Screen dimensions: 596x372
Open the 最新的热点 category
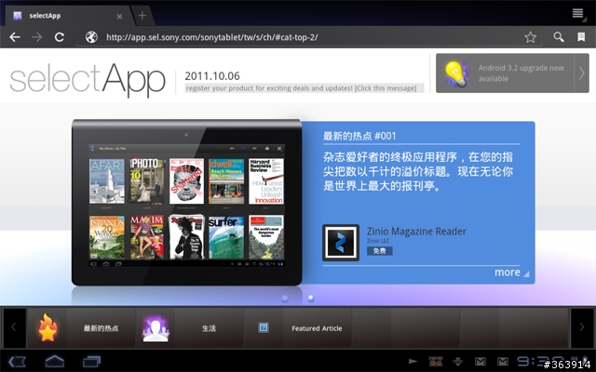pos(101,328)
